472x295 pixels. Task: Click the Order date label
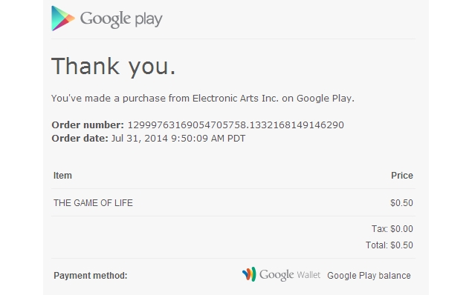coord(80,139)
